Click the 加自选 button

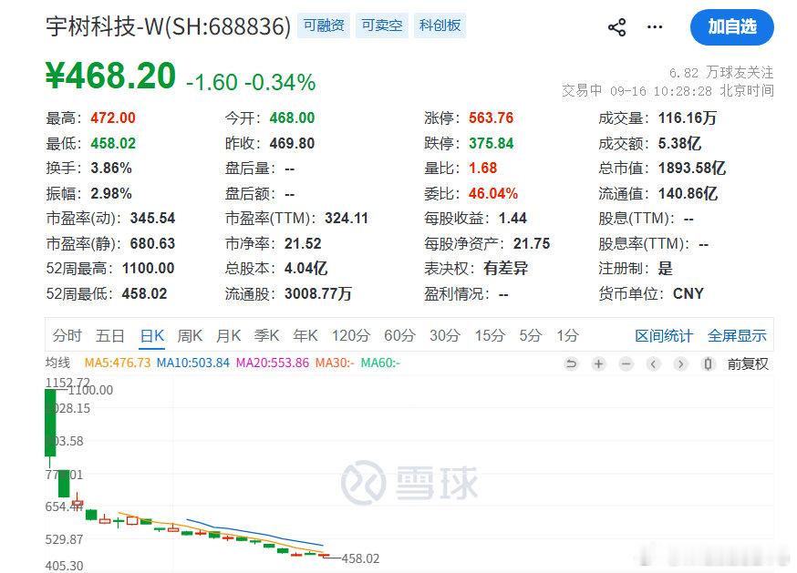tap(732, 27)
